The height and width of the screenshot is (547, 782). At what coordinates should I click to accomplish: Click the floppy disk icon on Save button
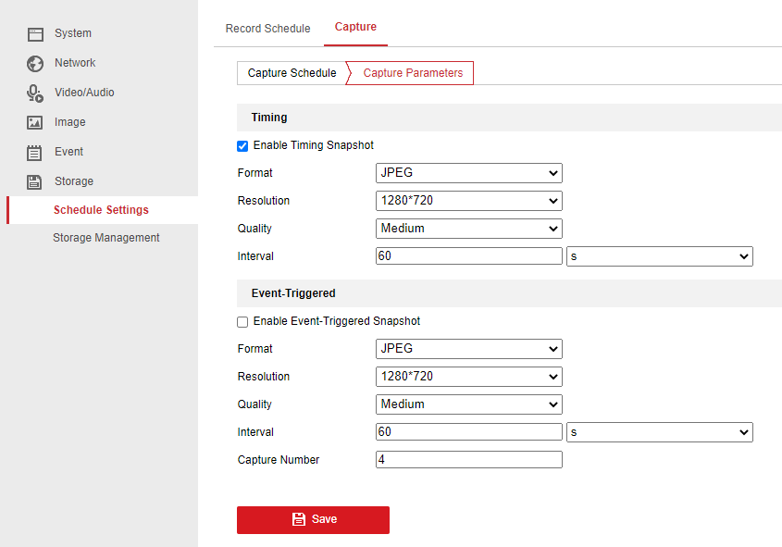tap(299, 519)
